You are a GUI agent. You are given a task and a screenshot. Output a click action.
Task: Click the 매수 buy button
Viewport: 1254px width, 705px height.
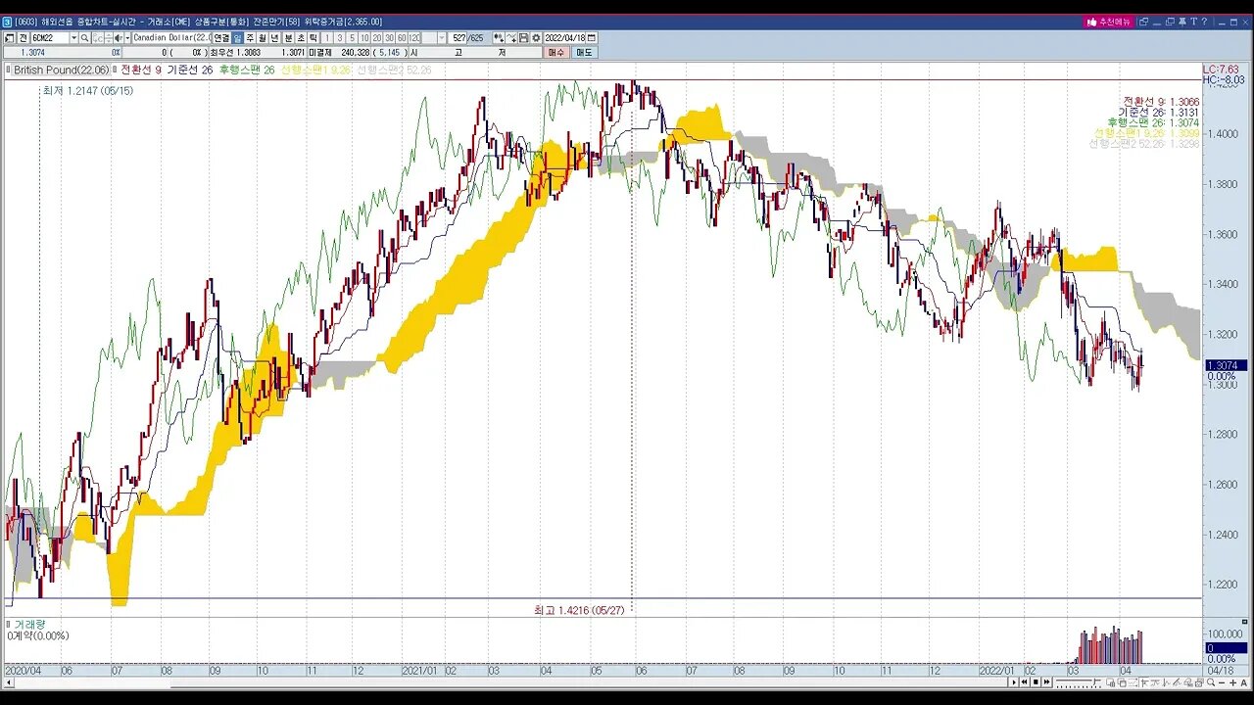(556, 52)
